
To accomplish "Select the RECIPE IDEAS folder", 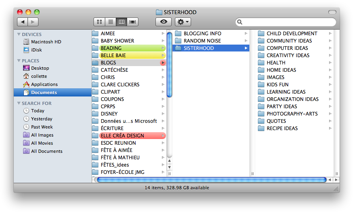I will pos(282,128).
